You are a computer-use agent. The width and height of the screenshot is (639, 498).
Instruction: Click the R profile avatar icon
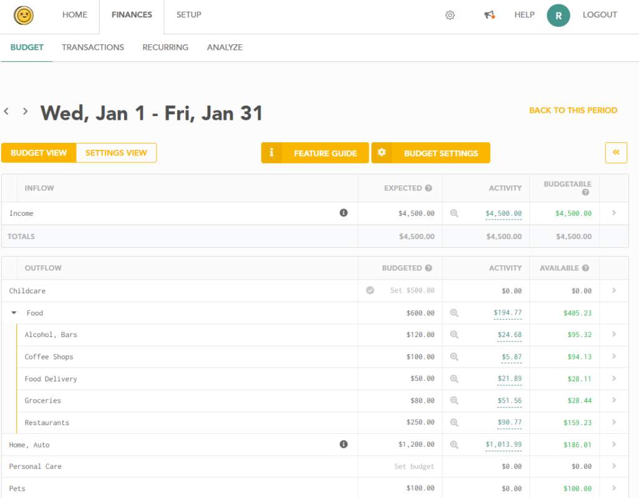559,14
